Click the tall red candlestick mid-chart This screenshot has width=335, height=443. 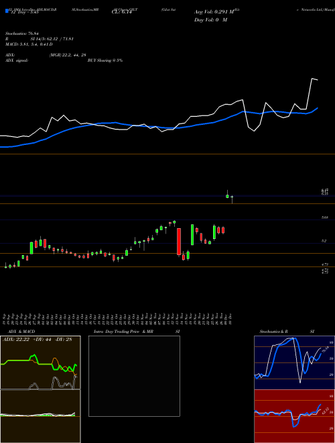click(x=179, y=242)
